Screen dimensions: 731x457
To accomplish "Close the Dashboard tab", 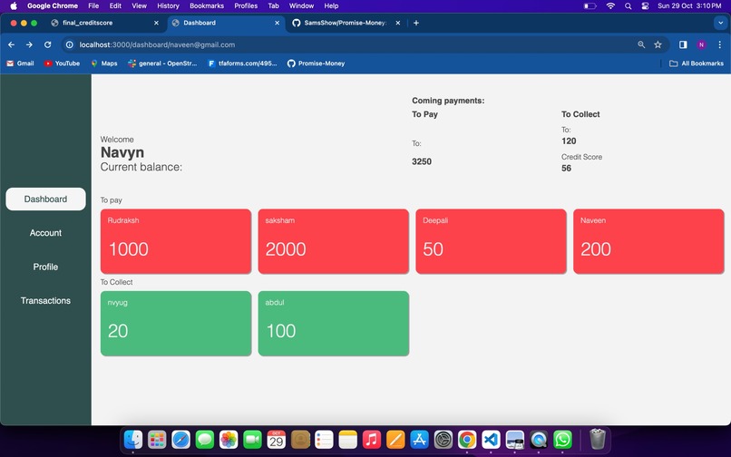I will pos(277,23).
